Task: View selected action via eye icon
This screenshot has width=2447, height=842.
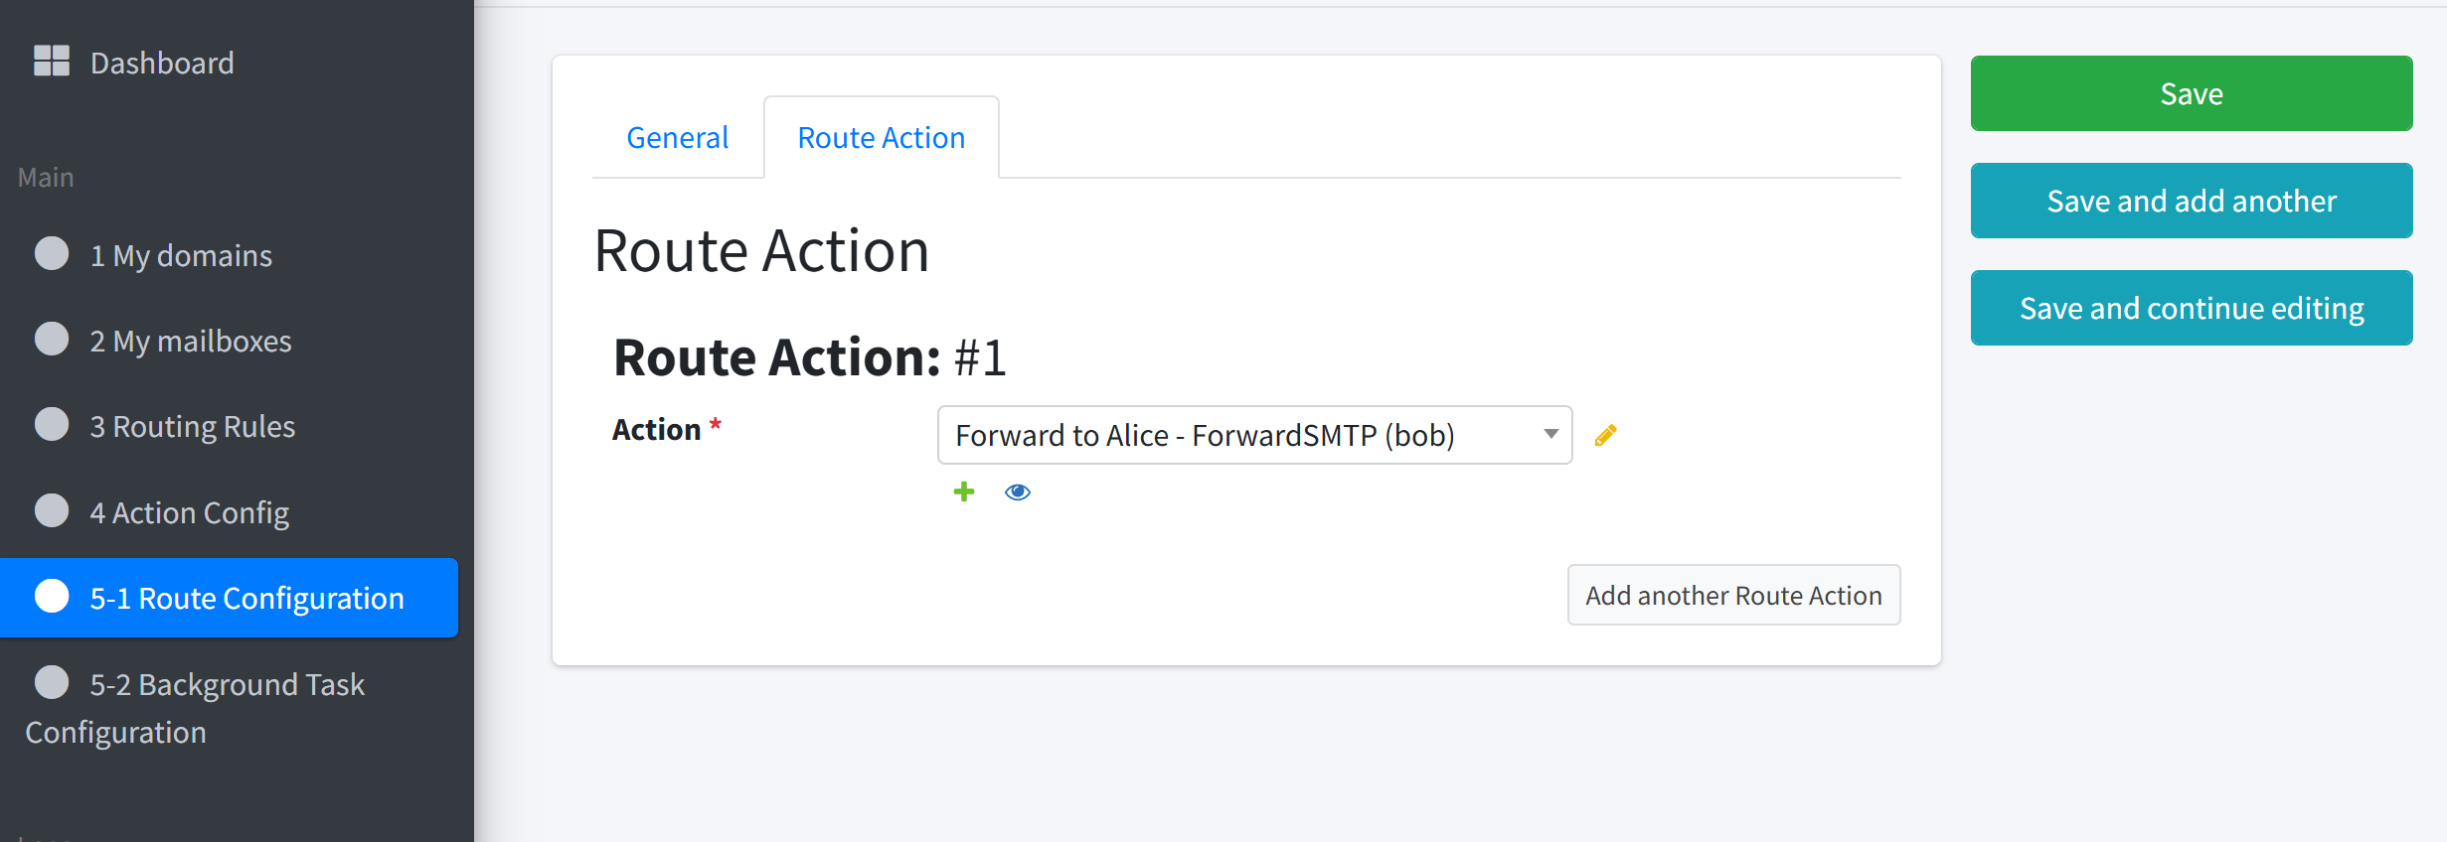Action: point(1018,491)
